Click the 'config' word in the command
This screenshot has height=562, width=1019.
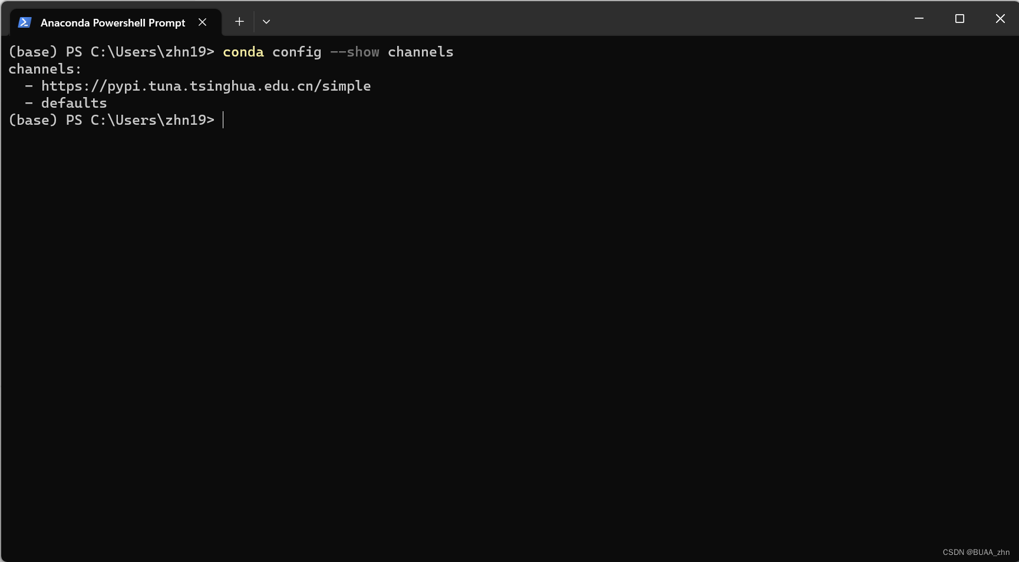tap(297, 52)
